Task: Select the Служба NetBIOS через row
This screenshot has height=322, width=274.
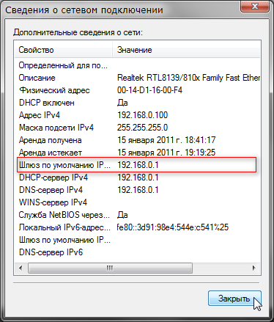Action: click(x=138, y=215)
